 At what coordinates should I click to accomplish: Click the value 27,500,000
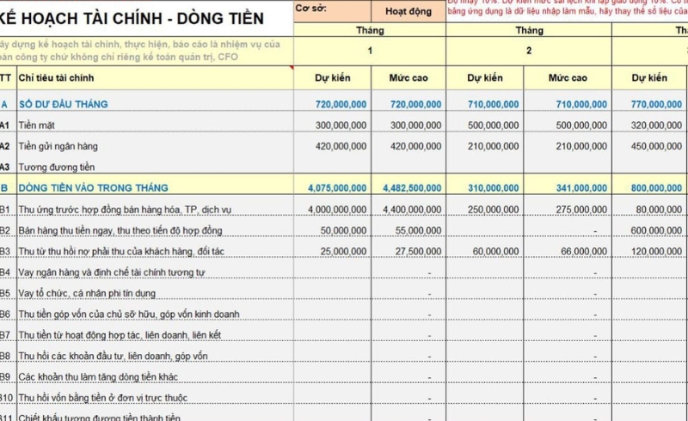(418, 251)
